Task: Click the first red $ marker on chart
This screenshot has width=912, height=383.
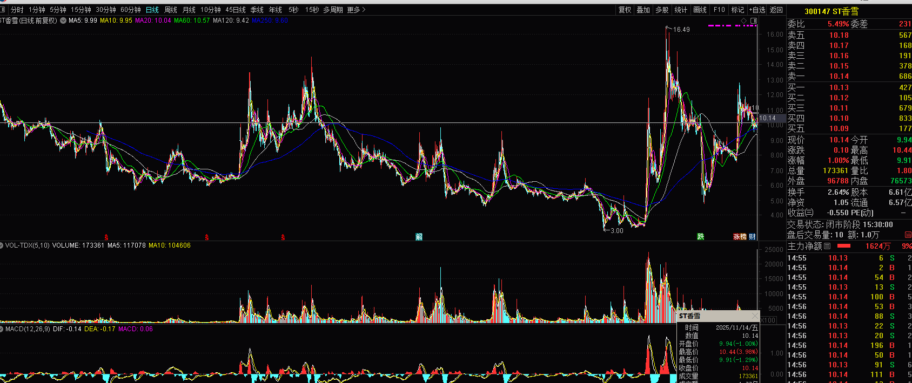Action: tap(106, 237)
